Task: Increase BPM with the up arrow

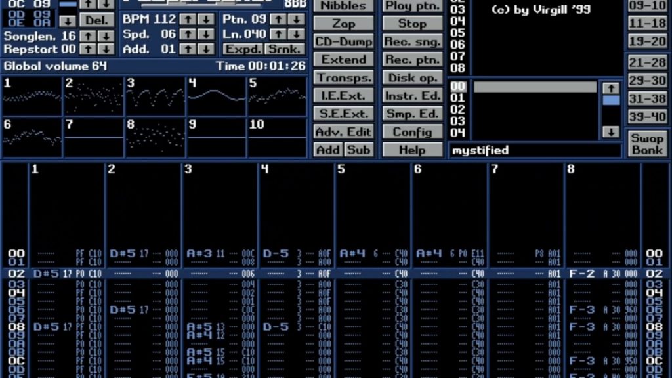Action: pyautogui.click(x=188, y=19)
